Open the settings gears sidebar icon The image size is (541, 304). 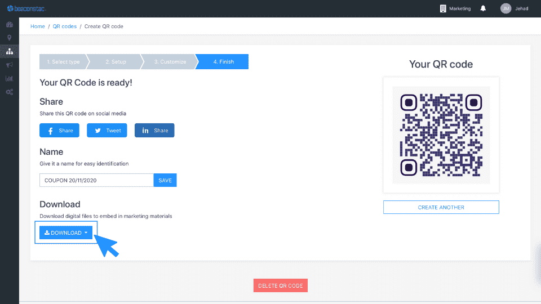10,92
